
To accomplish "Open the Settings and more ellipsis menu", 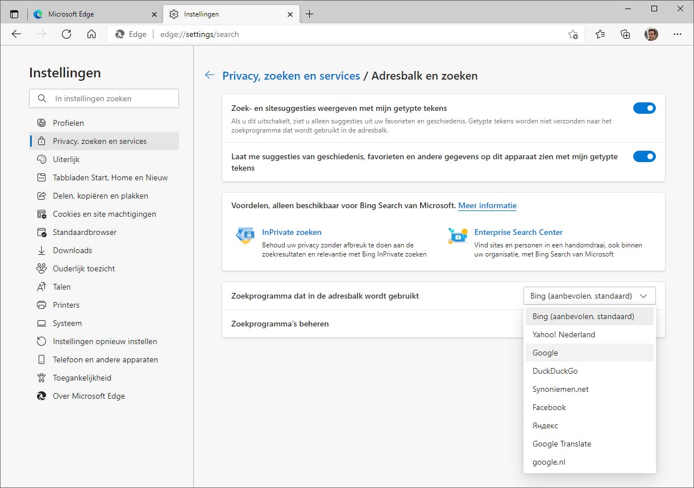I will point(677,34).
